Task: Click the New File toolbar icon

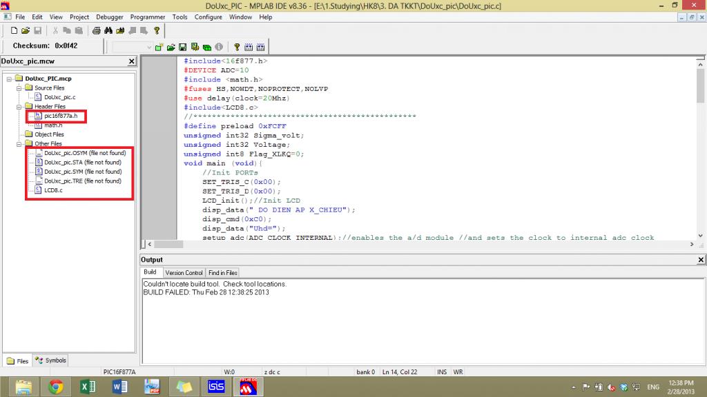Action: 14,31
